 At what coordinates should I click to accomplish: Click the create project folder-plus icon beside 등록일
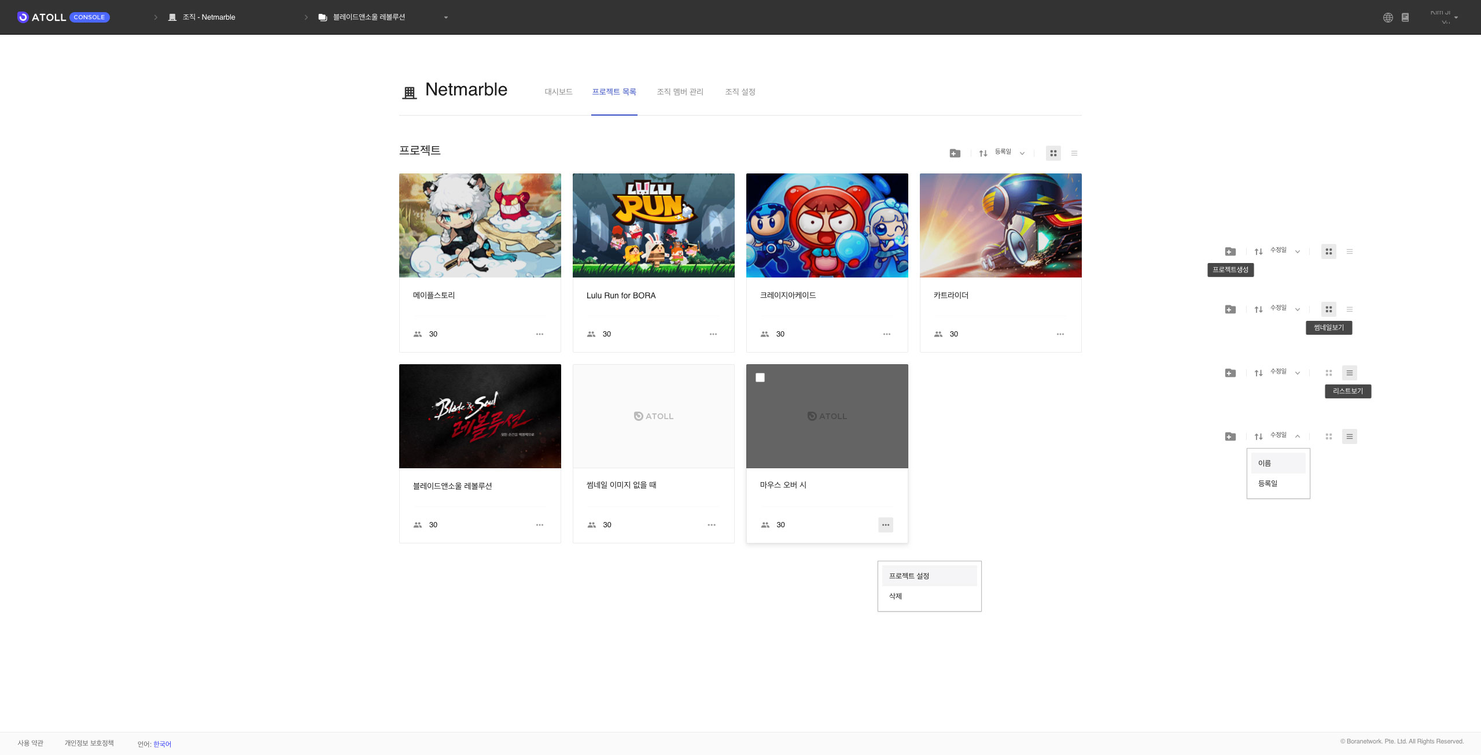[955, 153]
